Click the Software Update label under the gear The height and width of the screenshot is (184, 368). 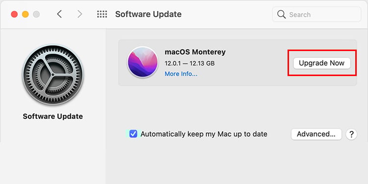[x=53, y=116]
